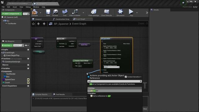
Task: Add new graph with plus icon
Action: (x=28, y=50)
